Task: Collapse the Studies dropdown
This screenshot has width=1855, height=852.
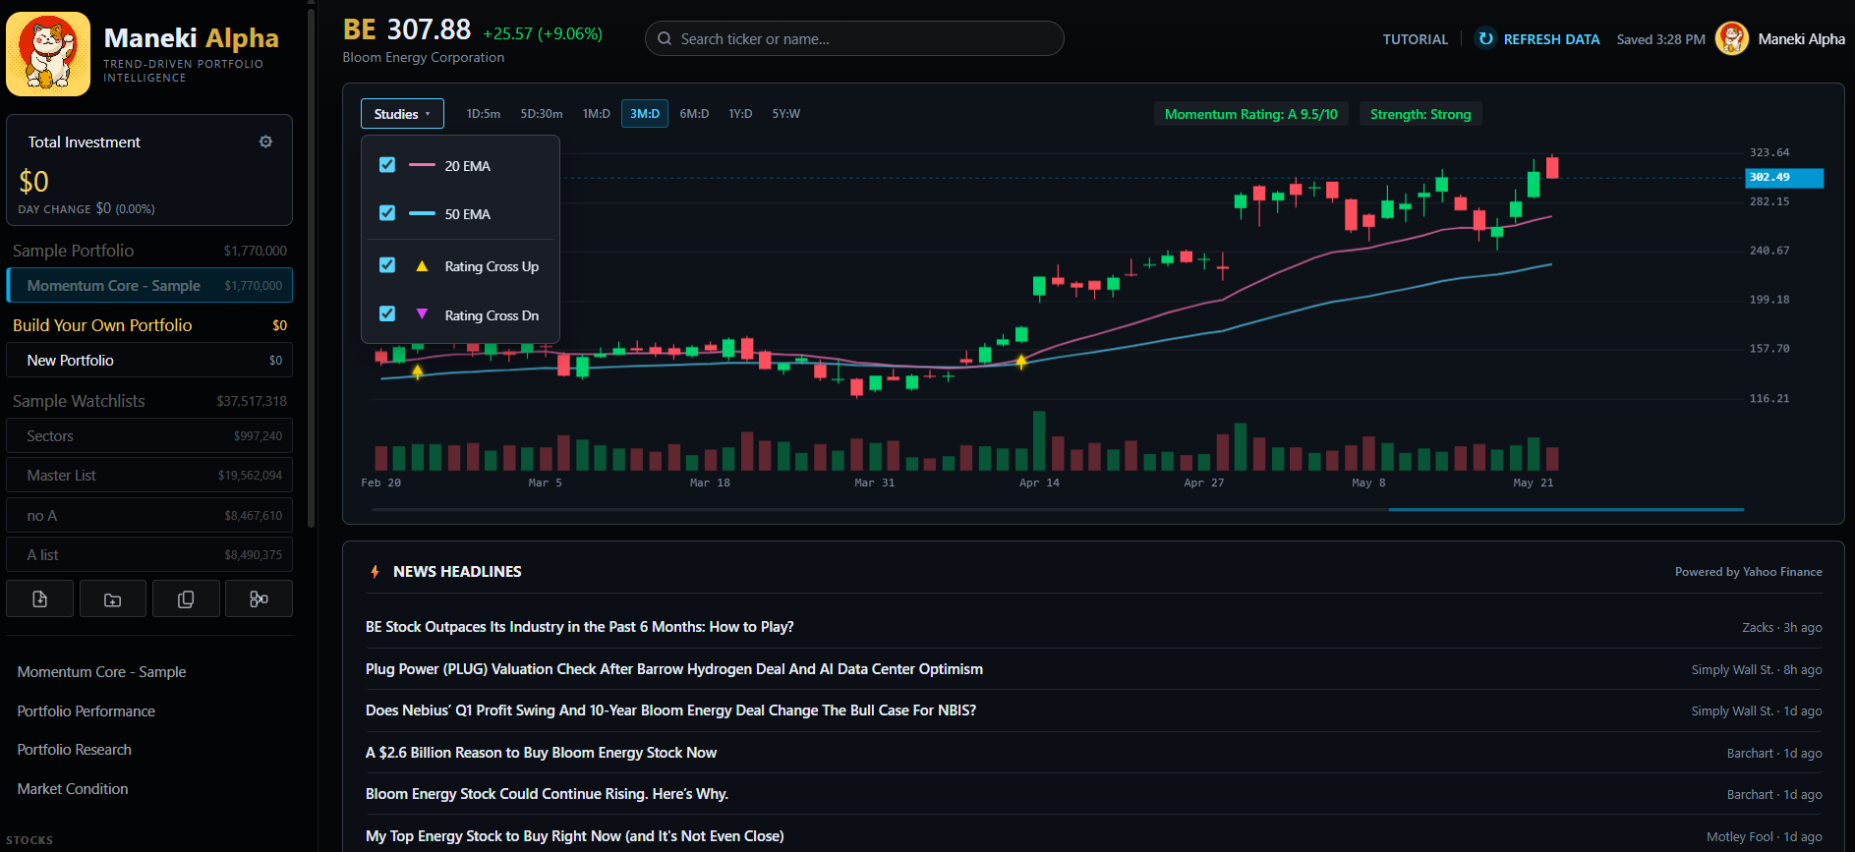Action: click(x=402, y=114)
